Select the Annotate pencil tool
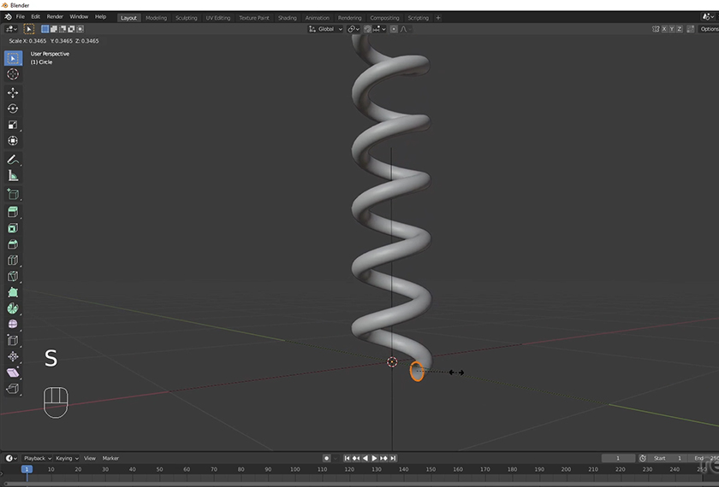 (13, 160)
